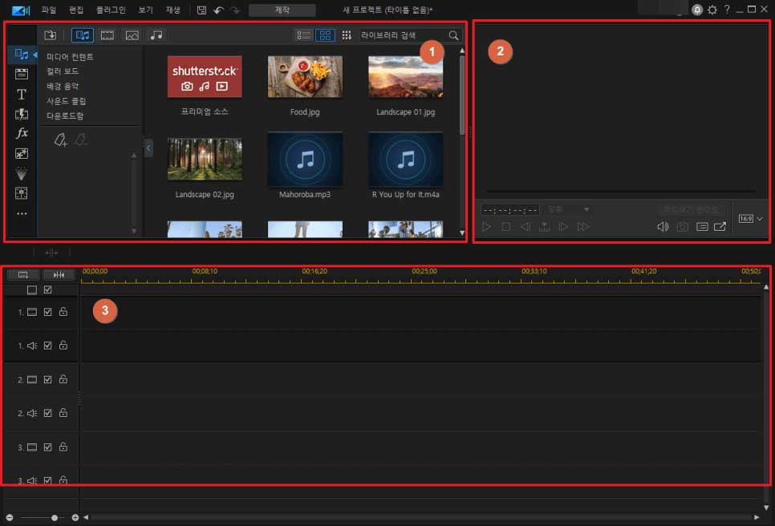
Task: Redo action arrow
Action: pos(235,10)
